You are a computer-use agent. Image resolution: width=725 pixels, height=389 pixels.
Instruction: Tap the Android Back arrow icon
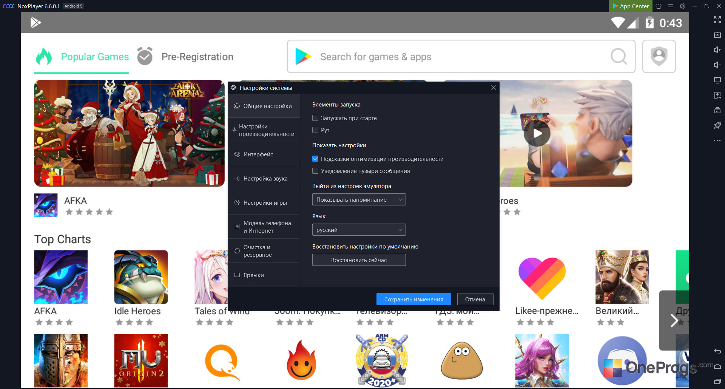coord(717,351)
